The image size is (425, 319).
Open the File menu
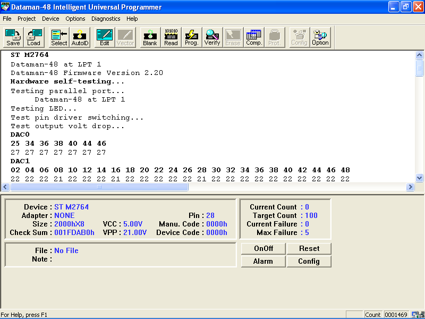pos(7,19)
